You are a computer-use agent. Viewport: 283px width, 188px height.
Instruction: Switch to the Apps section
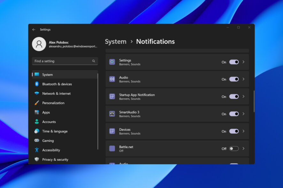coord(46,112)
